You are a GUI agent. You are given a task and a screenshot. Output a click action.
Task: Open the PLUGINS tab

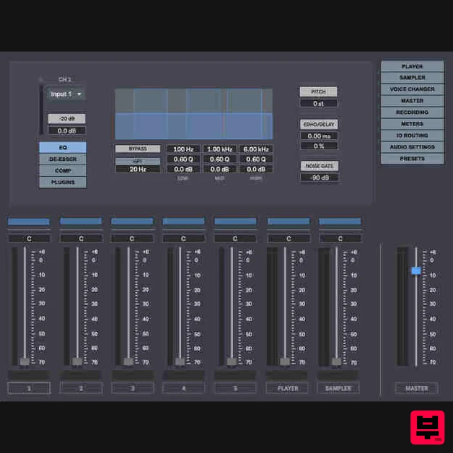[63, 182]
